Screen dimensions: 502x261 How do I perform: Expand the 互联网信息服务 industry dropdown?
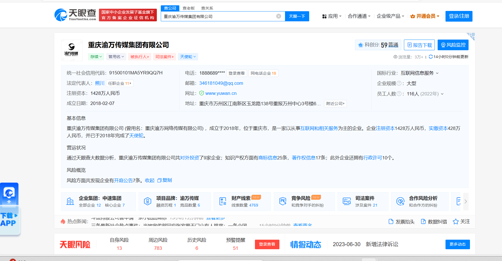(x=420, y=73)
